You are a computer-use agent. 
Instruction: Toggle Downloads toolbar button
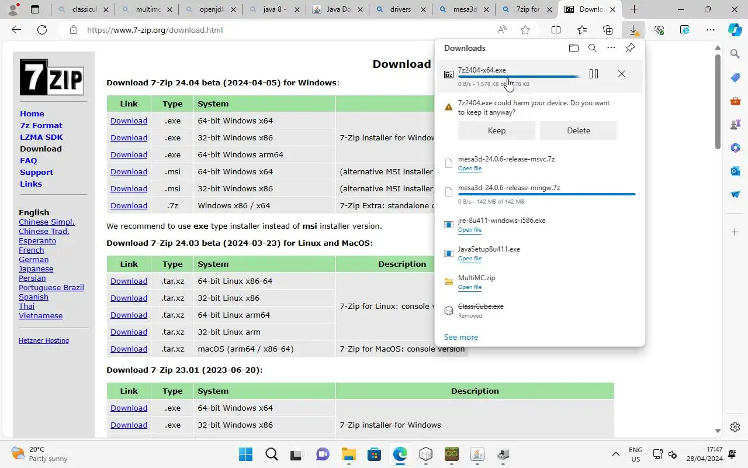point(633,30)
